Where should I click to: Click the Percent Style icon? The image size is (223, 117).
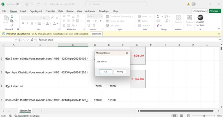point(96,21)
